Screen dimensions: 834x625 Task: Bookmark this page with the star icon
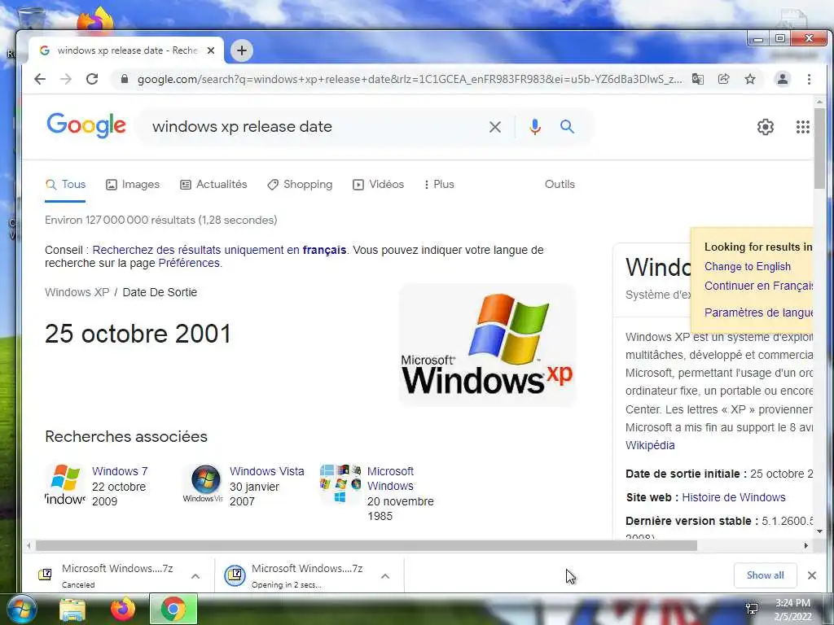[x=750, y=79]
